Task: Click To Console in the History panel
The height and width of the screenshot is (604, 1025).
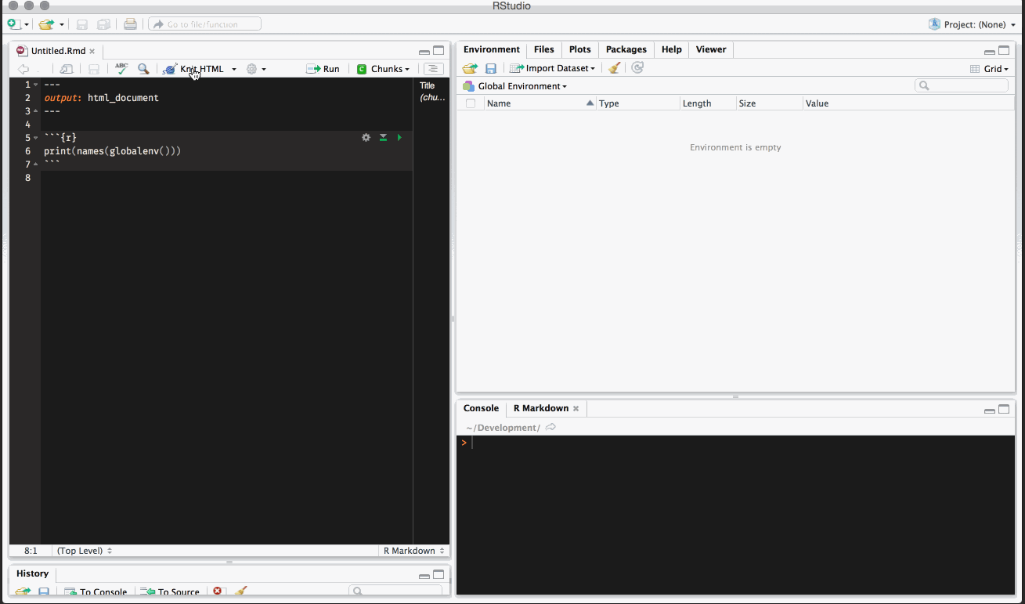Action: coord(96,592)
